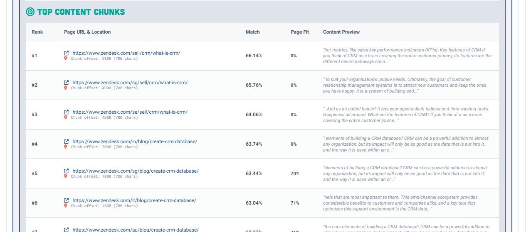Click the 71% page fit in row #6
This screenshot has height=232, width=526.
pos(295,203)
